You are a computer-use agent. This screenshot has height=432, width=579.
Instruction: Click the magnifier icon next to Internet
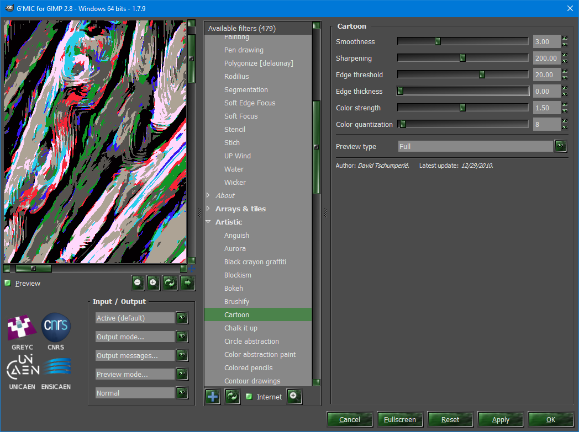pos(294,397)
